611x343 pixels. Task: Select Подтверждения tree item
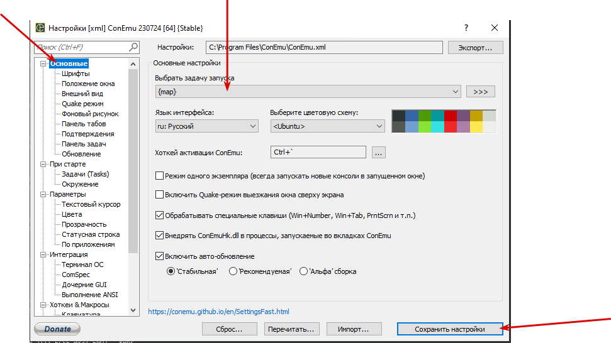88,134
